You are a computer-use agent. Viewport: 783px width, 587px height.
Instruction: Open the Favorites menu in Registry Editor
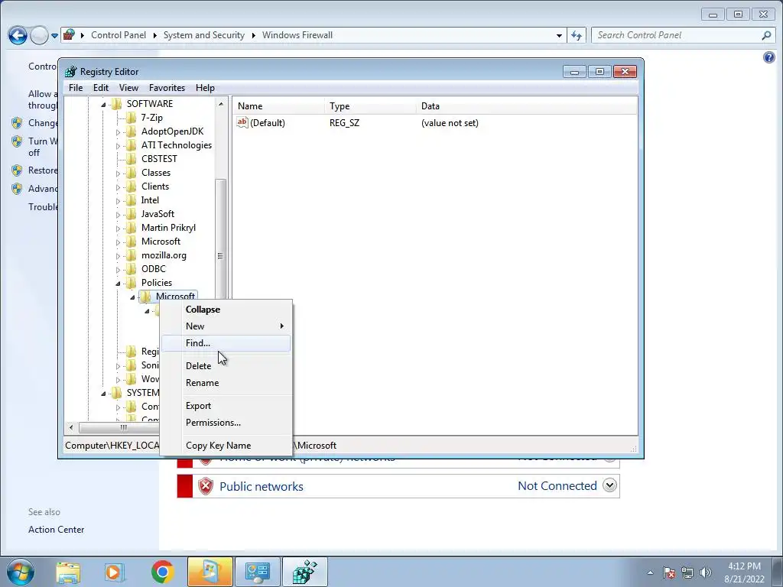click(167, 88)
